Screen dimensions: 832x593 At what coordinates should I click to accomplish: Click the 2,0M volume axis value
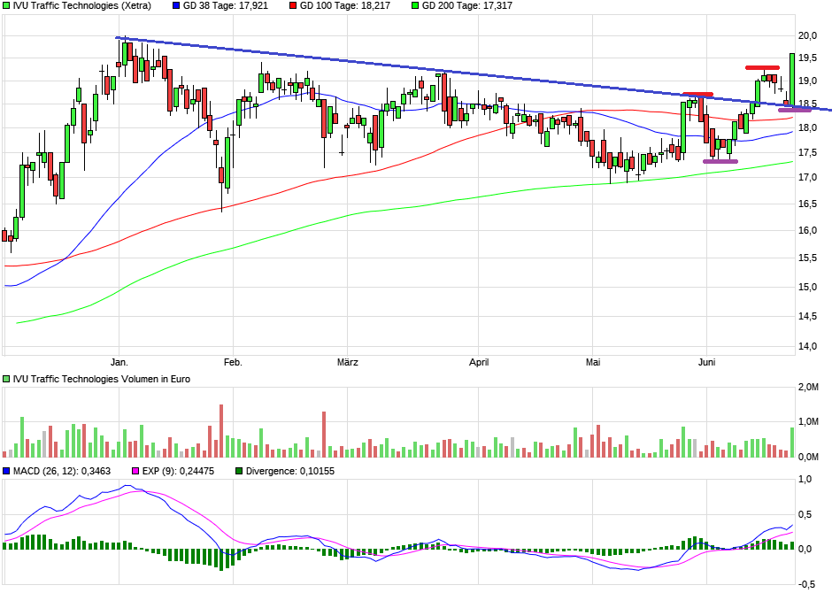[809, 387]
